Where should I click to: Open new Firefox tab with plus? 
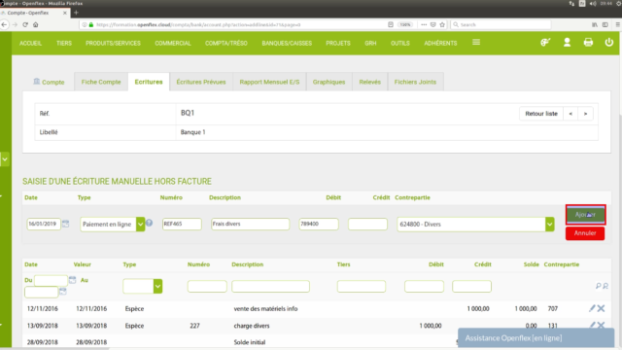click(76, 13)
